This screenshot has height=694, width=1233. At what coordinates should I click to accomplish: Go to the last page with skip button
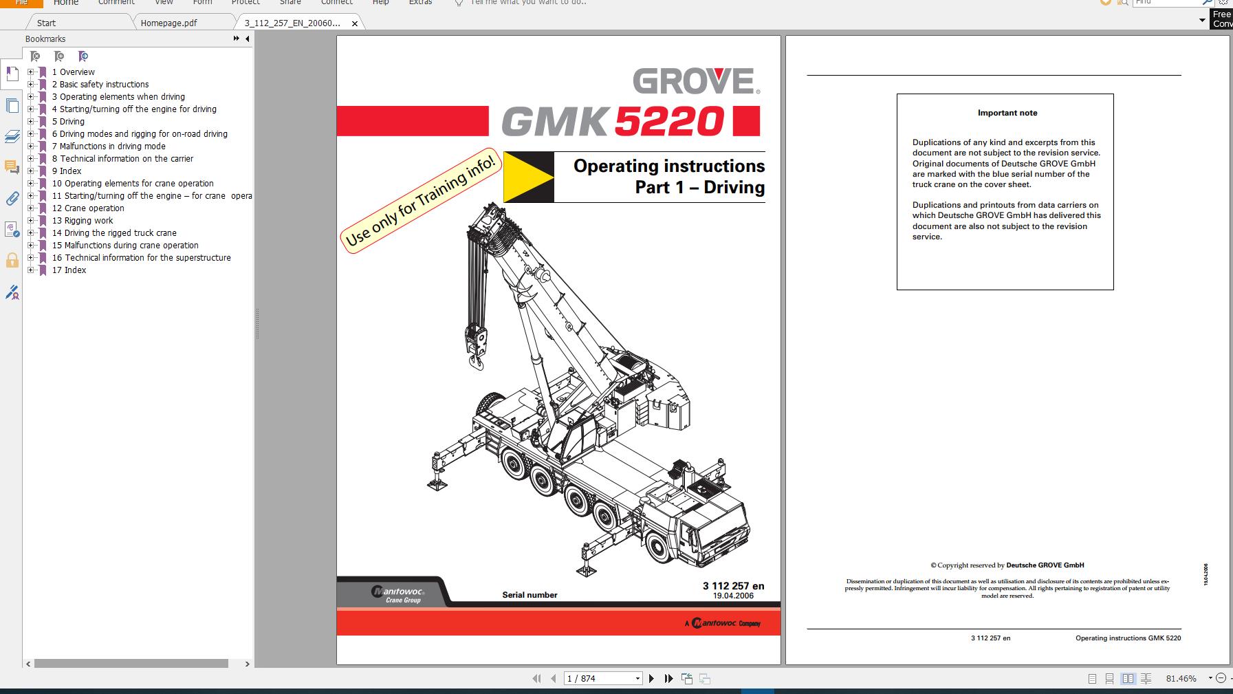[668, 678]
